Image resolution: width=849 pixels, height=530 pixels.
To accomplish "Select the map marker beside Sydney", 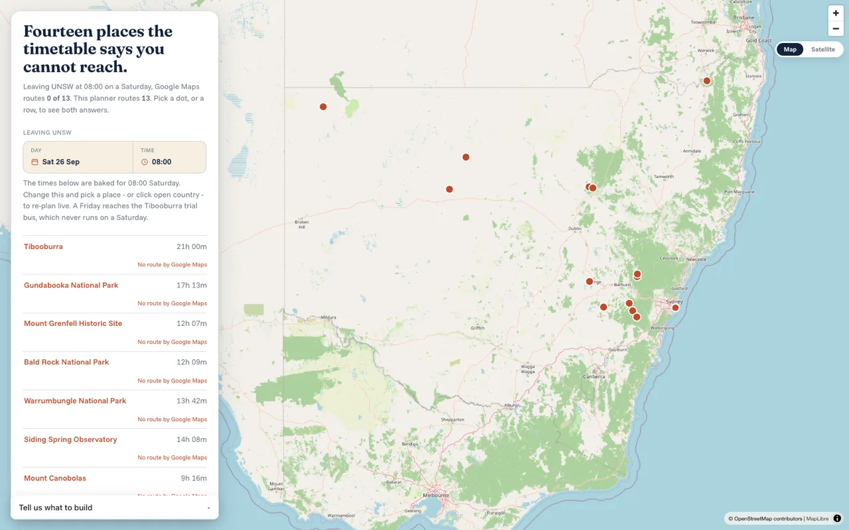I will coord(675,307).
